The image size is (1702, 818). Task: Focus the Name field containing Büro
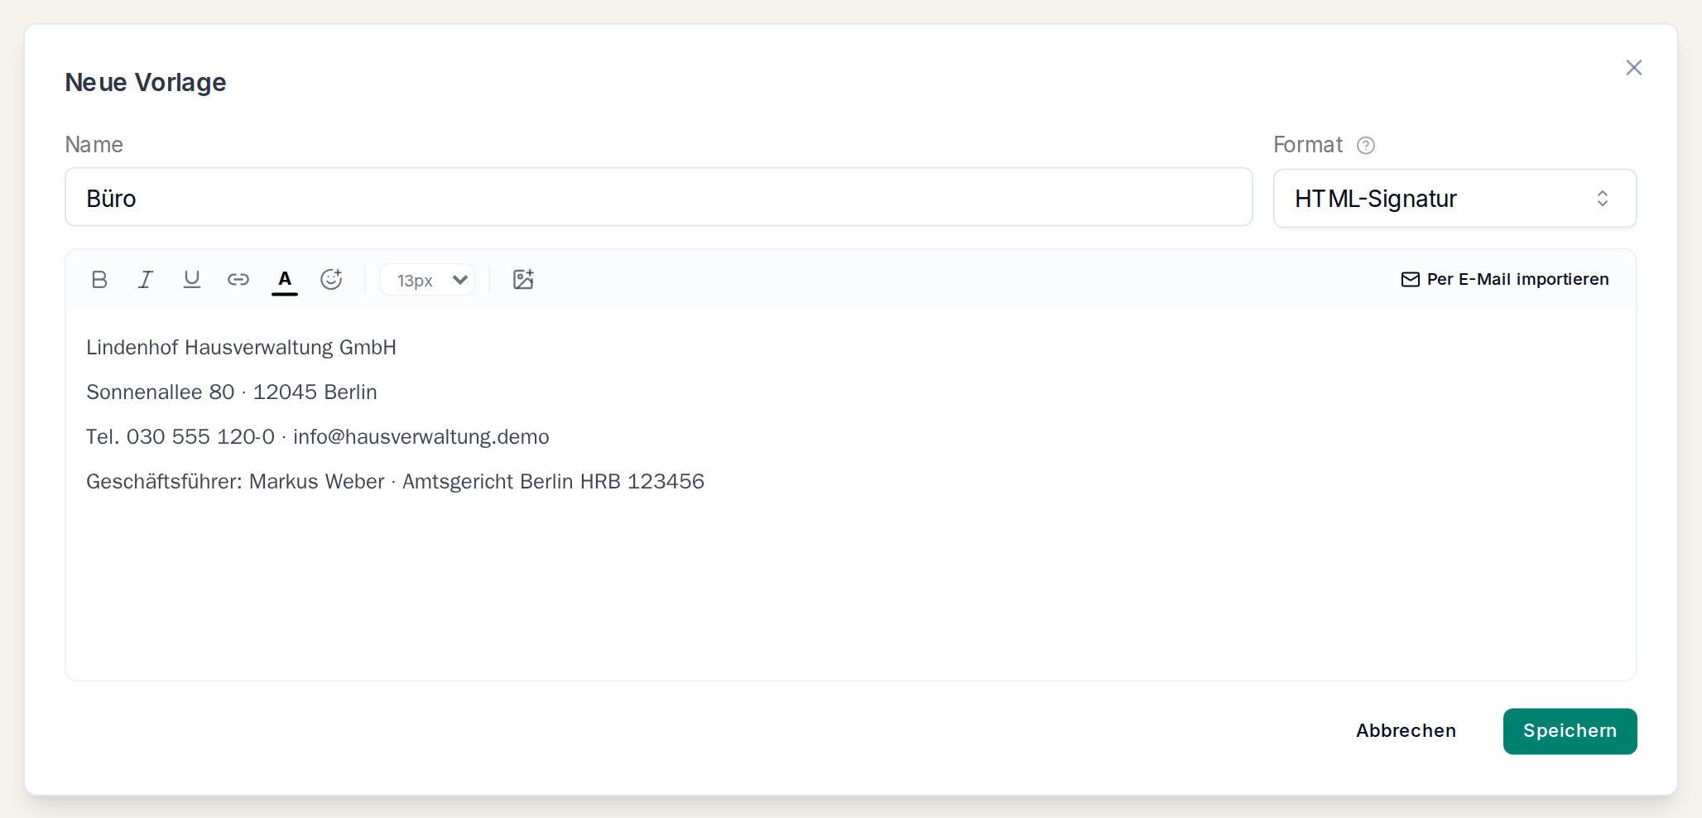(658, 197)
